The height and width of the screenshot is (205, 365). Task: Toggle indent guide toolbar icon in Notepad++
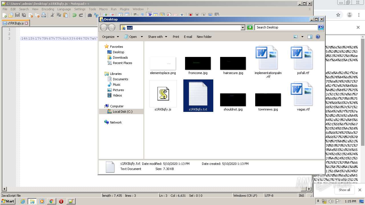(150, 15)
